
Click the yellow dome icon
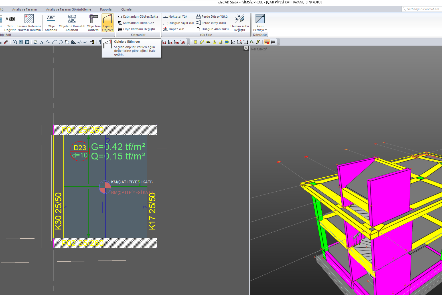point(208,42)
